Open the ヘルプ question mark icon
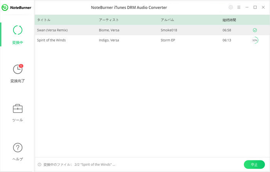 [18, 148]
